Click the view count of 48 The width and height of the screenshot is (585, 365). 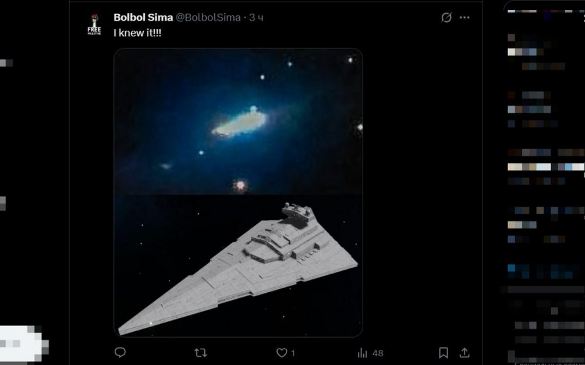[x=378, y=353]
